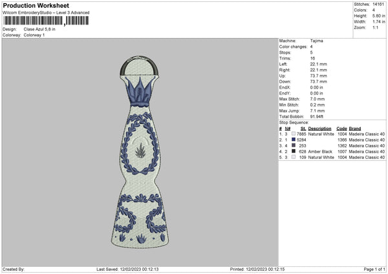Click the Brand column header

tap(355, 129)
